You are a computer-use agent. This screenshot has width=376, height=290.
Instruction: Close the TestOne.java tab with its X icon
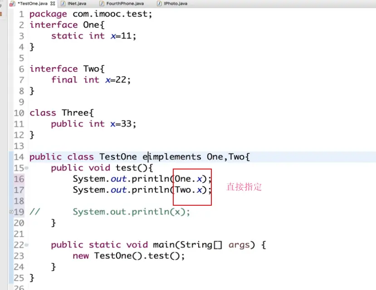[x=53, y=3]
